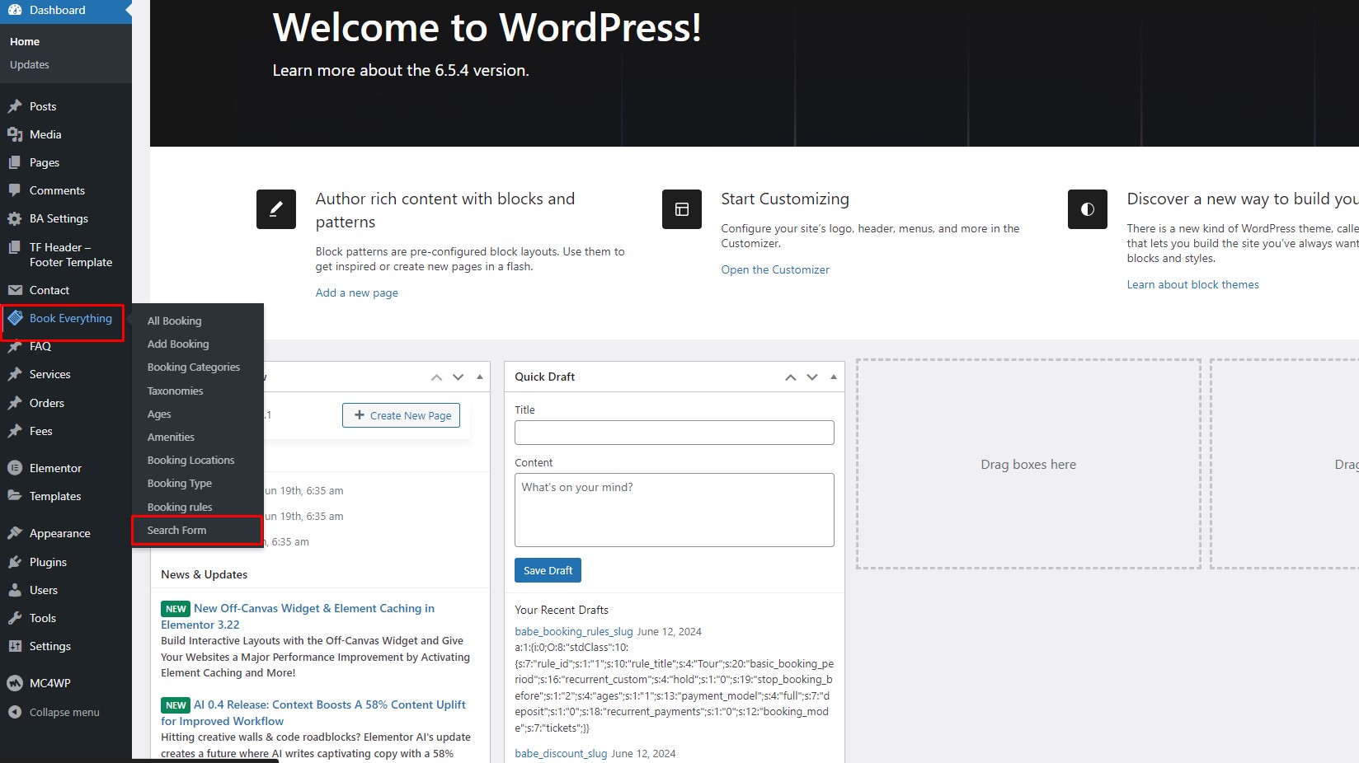Click the layout icon beside Start Customizing
The height and width of the screenshot is (763, 1359).
(x=682, y=209)
